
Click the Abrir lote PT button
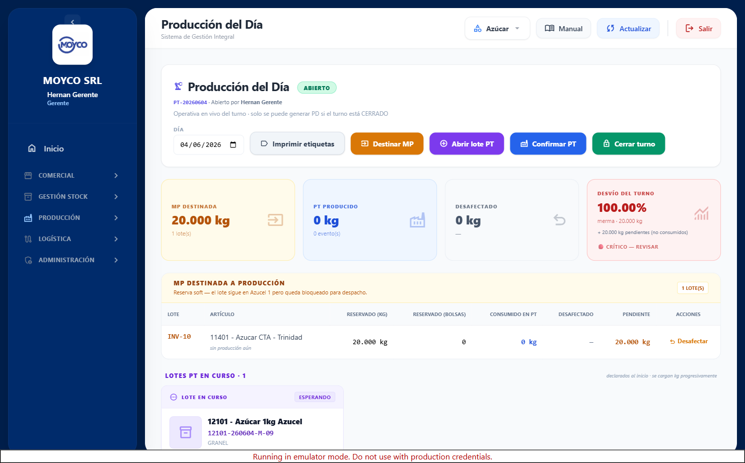[467, 144]
